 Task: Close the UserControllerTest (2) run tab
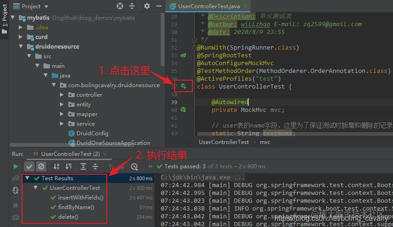tap(105, 154)
